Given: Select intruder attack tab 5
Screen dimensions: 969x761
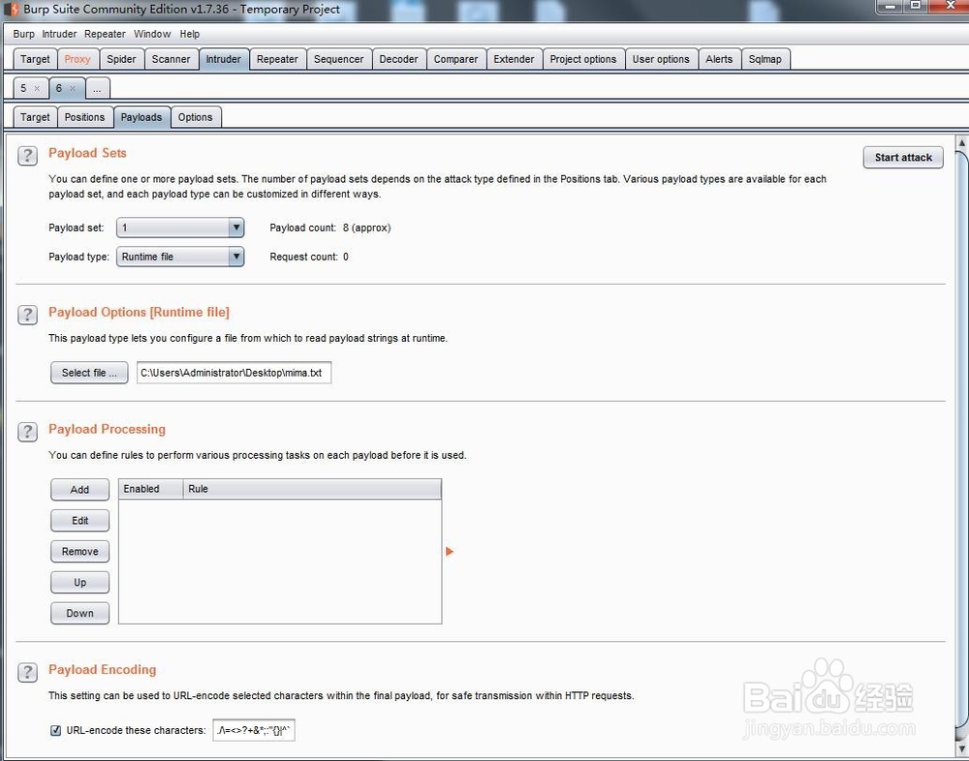Looking at the screenshot, I should [x=23, y=88].
